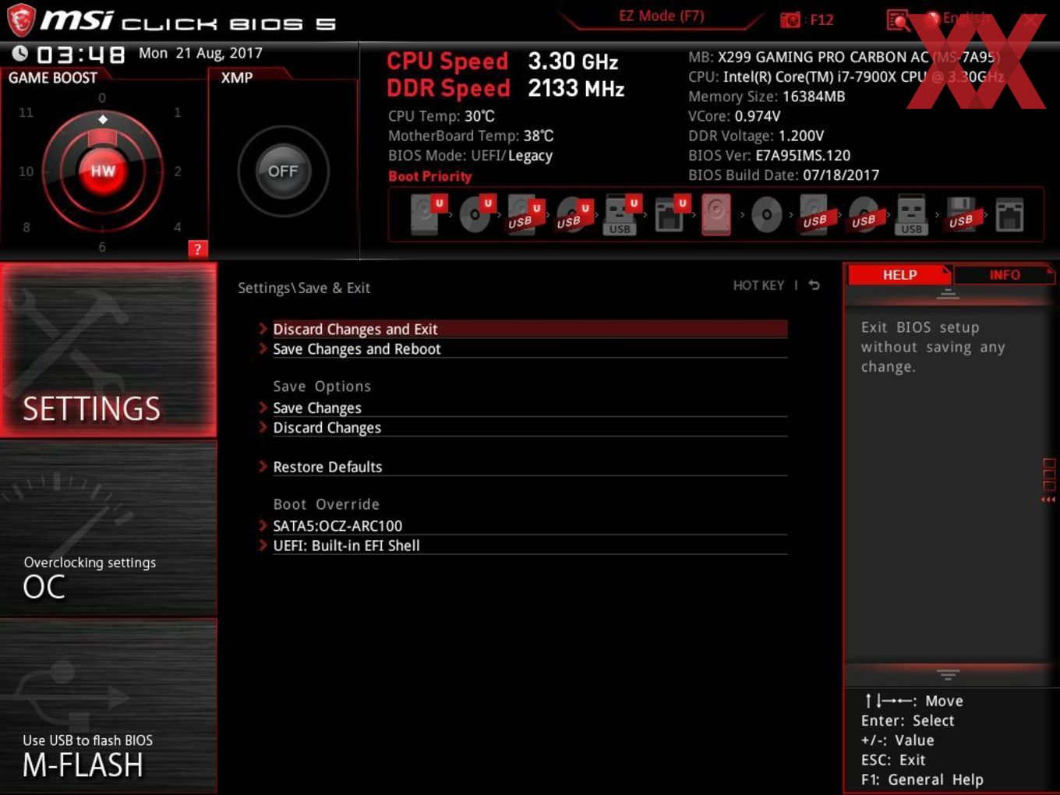
Task: Toggle the XMP OFF button
Action: click(x=283, y=171)
